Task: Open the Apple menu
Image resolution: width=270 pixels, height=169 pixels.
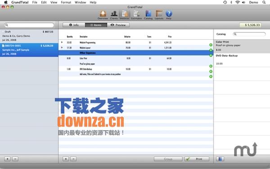Action: (x=6, y=2)
